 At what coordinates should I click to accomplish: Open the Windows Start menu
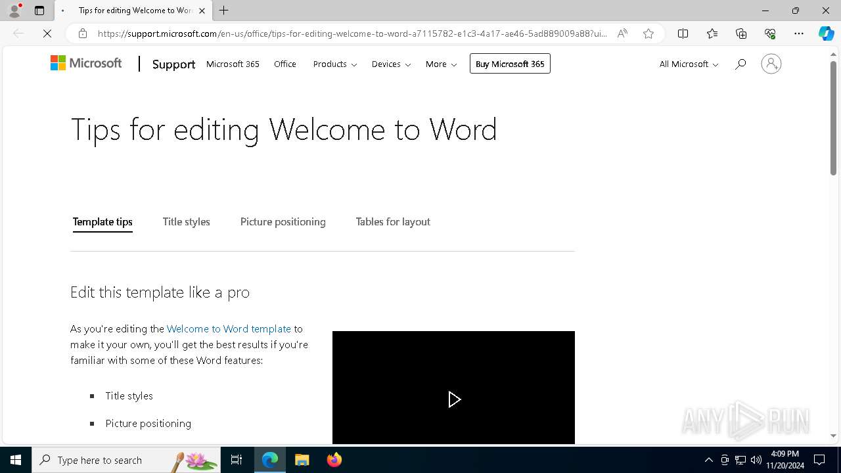pos(16,460)
